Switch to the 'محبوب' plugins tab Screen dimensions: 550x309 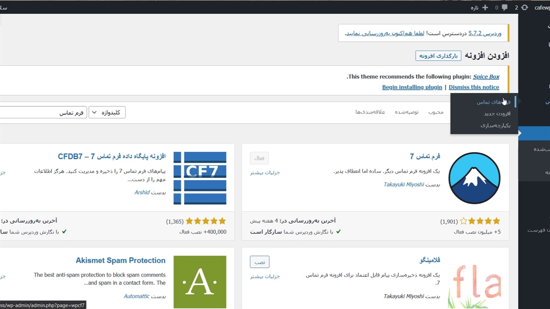(436, 112)
